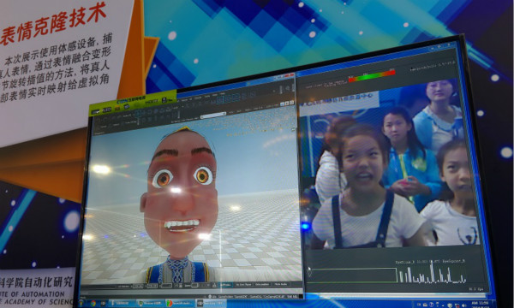Click the lock-shaped icon in viewport bottom bar

coord(214,285)
